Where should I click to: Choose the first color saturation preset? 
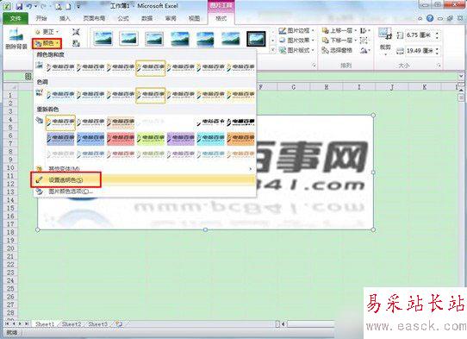(x=60, y=68)
